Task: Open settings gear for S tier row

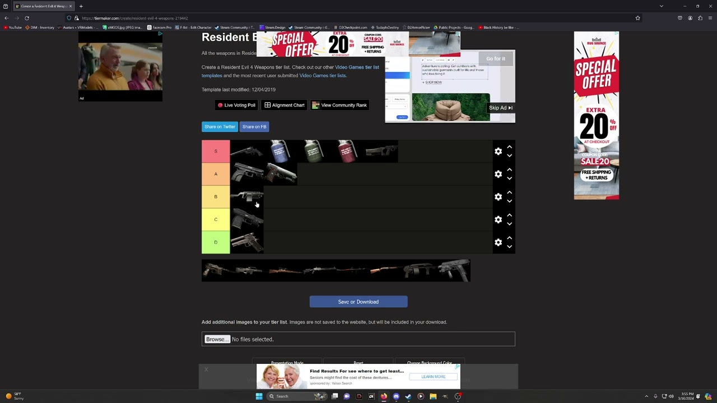Action: (498, 151)
